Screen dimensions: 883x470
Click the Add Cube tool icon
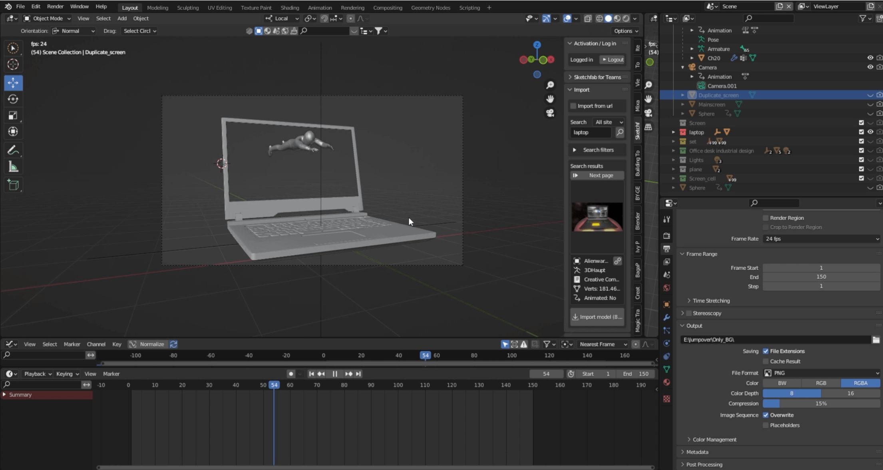[13, 185]
